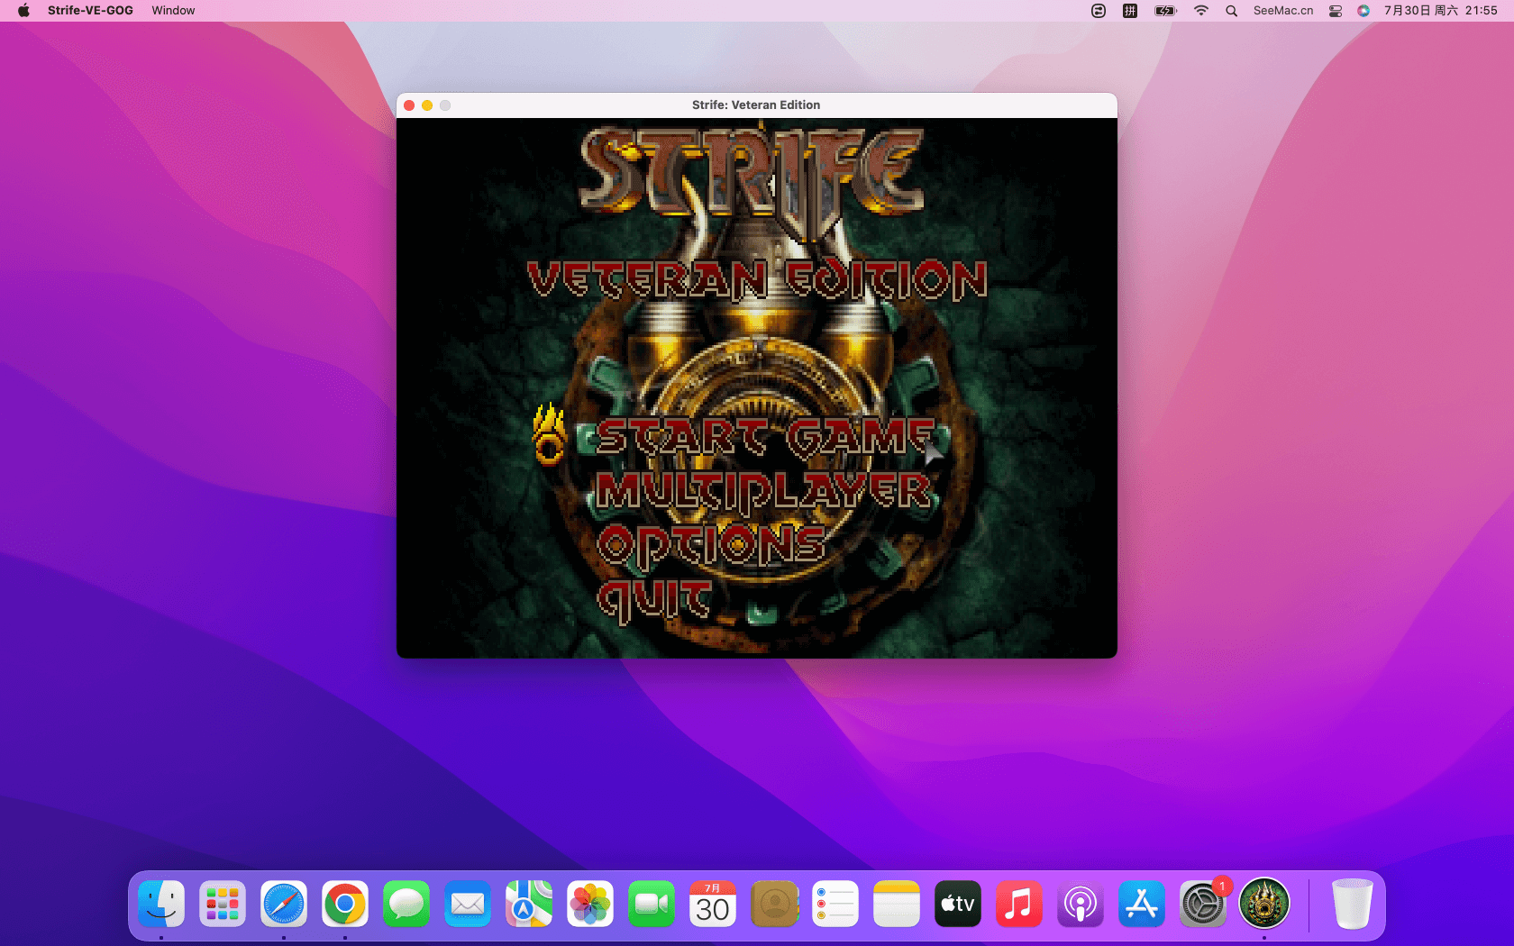The image size is (1514, 946).
Task: Open App Store from the Dock
Action: pos(1142,904)
